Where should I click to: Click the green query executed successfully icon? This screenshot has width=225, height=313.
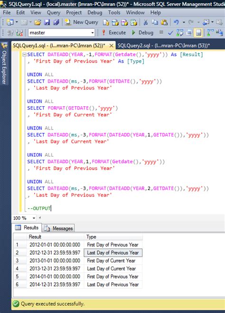click(16, 304)
